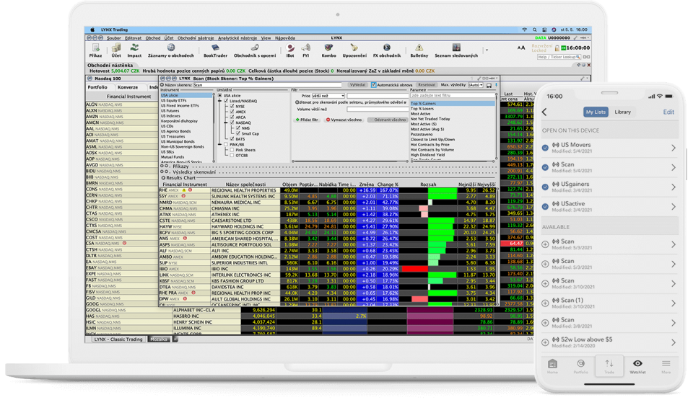Open the Analytické nástroje menu

[237, 38]
